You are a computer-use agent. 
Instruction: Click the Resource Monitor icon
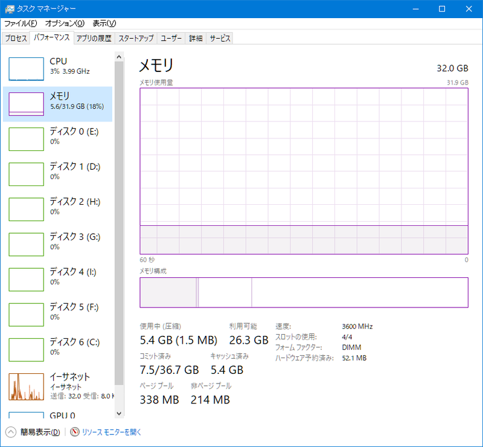(x=75, y=432)
